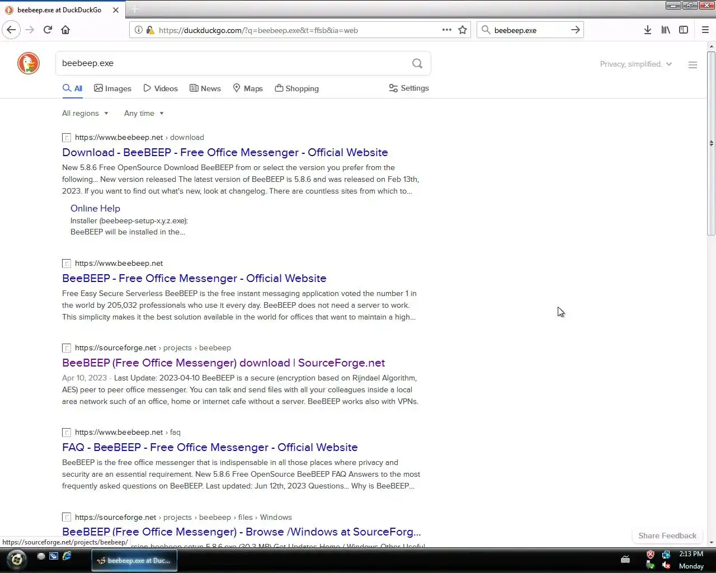Expand Privacy, simplified dropdown
The height and width of the screenshot is (573, 716).
636,64
